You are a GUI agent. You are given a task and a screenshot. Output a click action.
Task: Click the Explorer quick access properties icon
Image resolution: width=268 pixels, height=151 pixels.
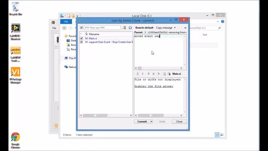[x=69, y=16]
